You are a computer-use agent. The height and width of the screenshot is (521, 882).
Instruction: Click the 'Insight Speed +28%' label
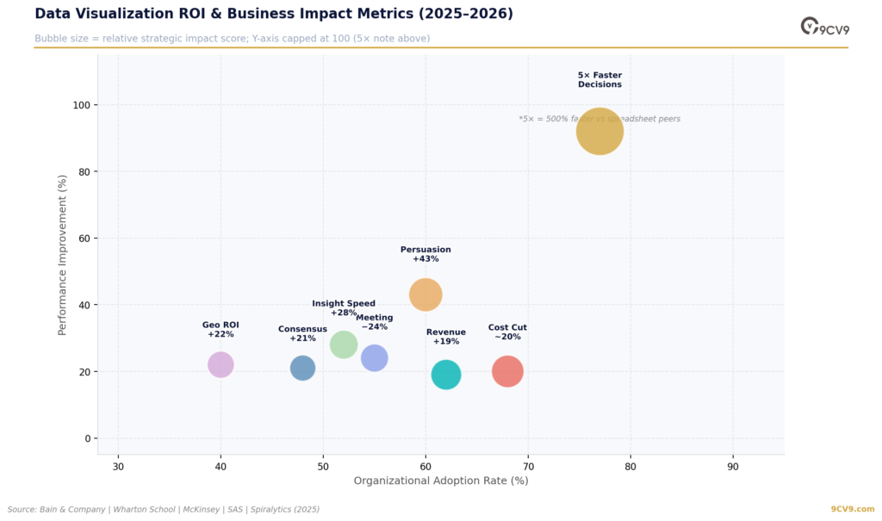coord(343,307)
